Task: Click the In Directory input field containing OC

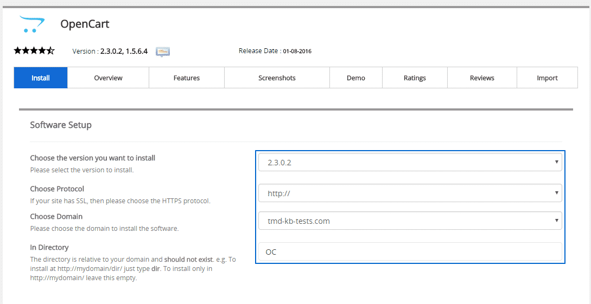Action: pyautogui.click(x=410, y=251)
